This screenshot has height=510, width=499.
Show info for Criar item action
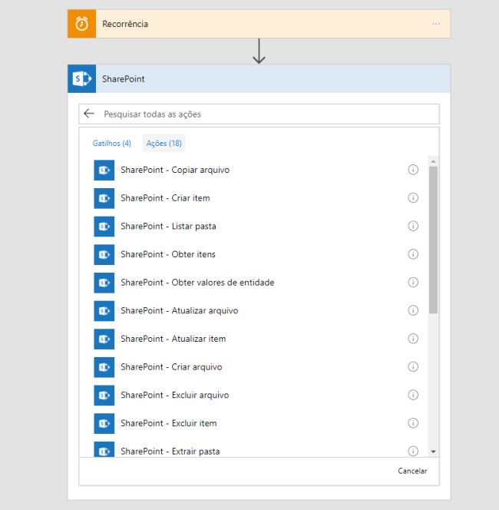[413, 197]
